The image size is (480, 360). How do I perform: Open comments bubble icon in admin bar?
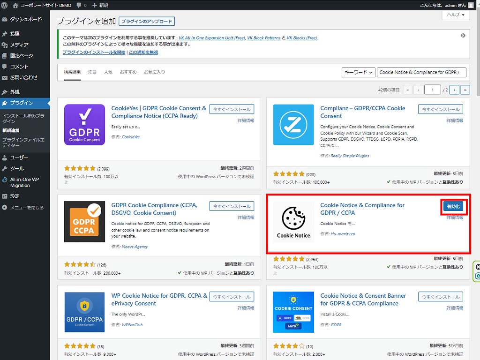coord(78,5)
